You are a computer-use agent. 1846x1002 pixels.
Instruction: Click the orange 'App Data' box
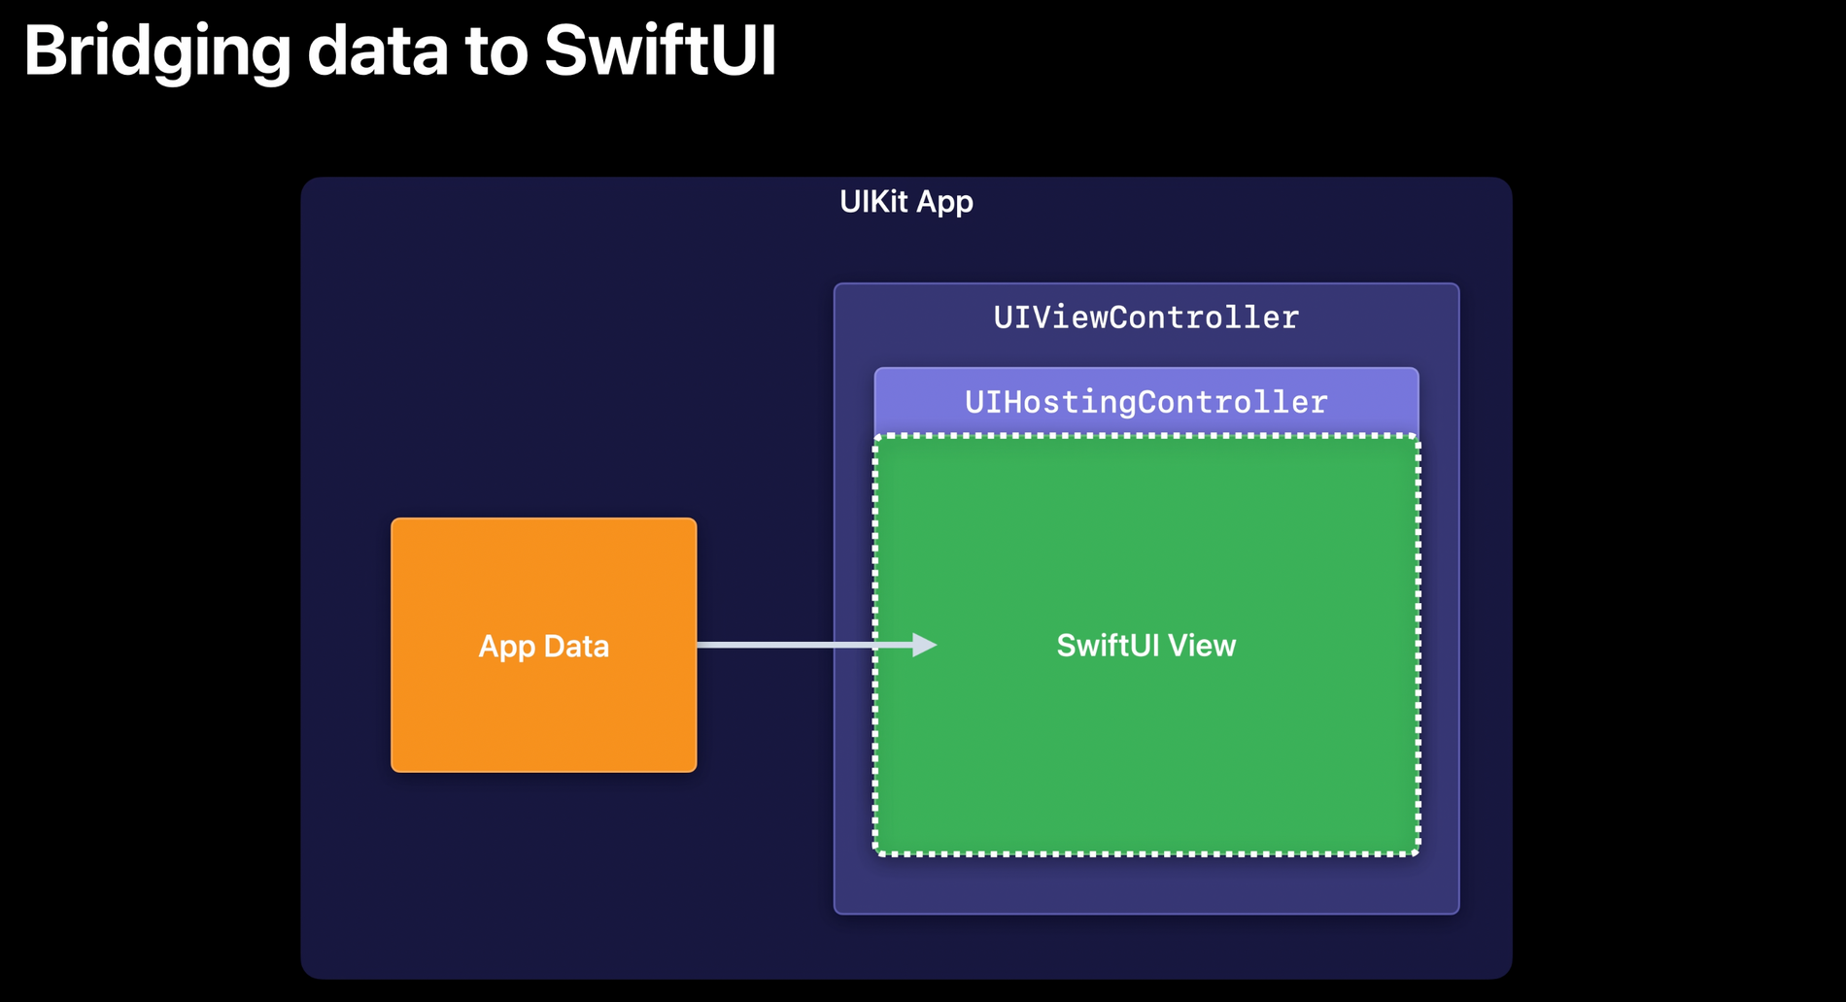click(544, 646)
